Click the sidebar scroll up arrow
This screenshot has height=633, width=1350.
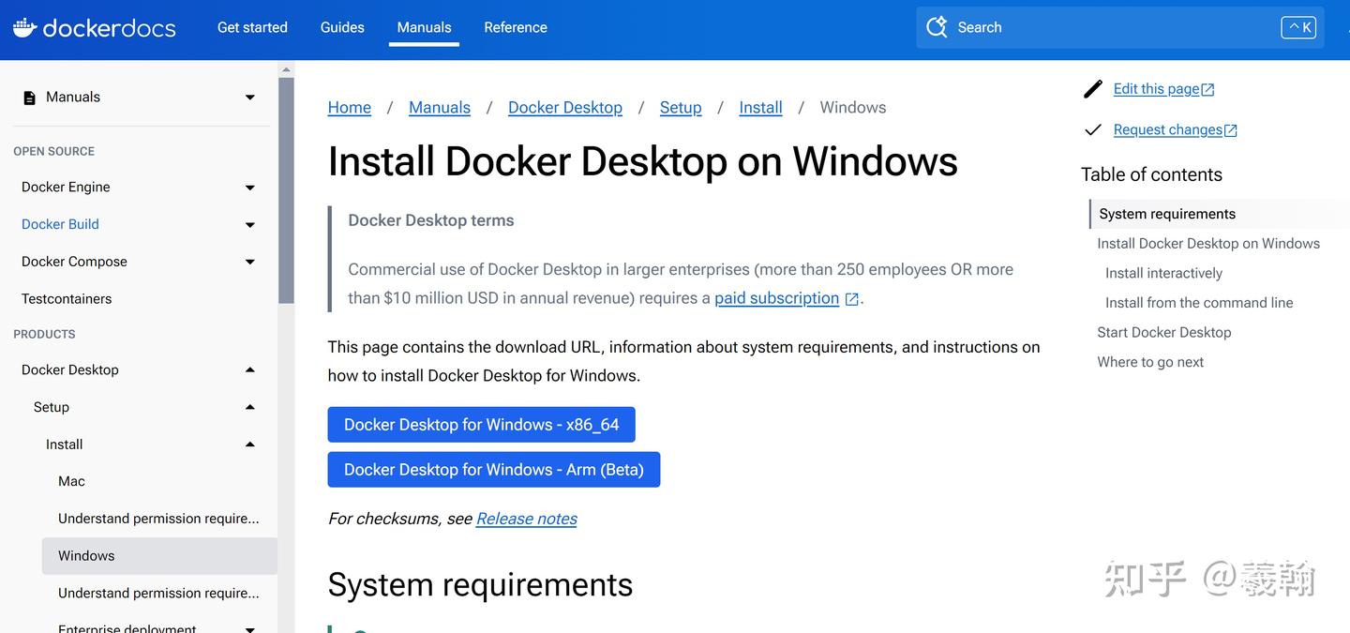(286, 68)
